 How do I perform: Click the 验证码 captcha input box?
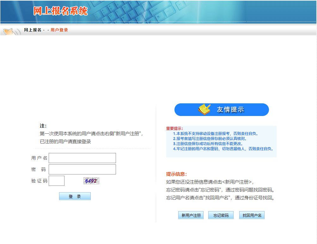coord(57,181)
